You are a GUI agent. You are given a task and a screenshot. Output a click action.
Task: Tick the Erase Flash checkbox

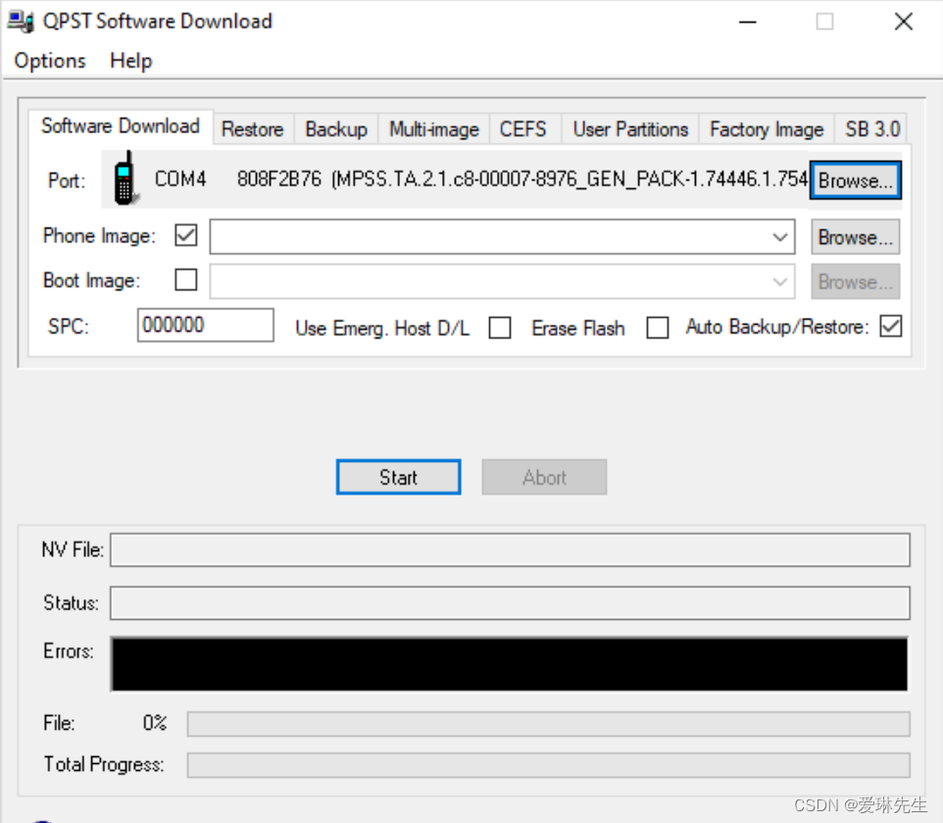click(x=658, y=328)
